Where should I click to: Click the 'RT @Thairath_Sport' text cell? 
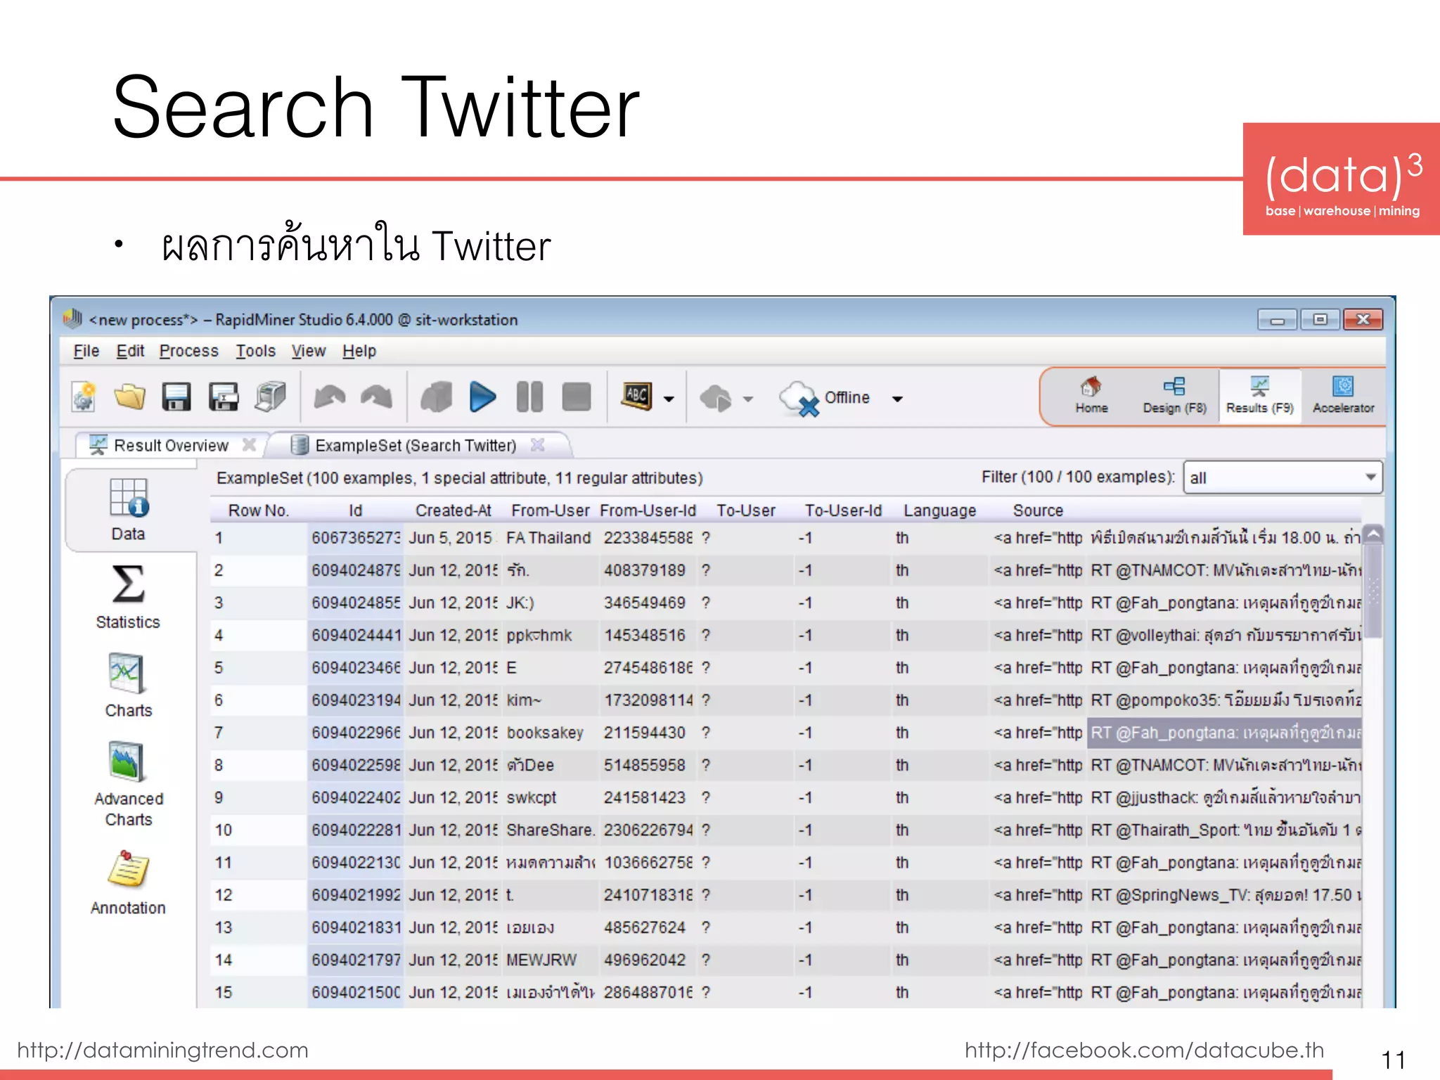click(1224, 830)
